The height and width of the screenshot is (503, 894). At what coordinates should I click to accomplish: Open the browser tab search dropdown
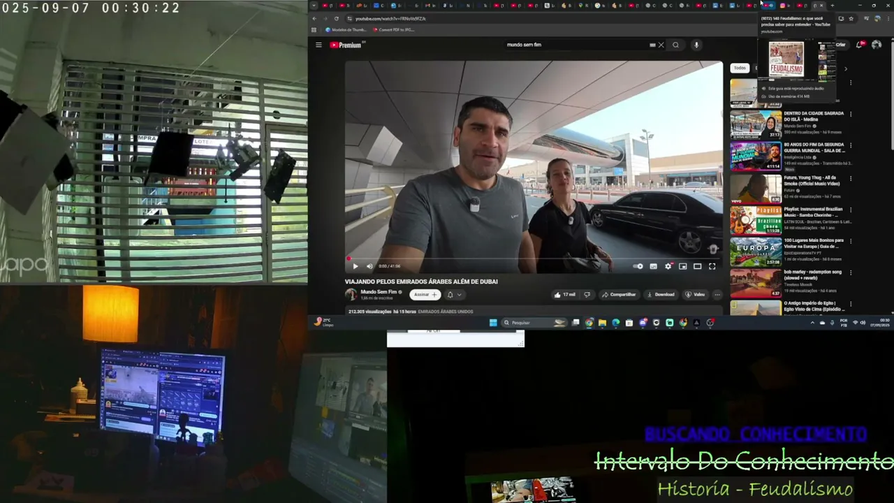coord(314,6)
